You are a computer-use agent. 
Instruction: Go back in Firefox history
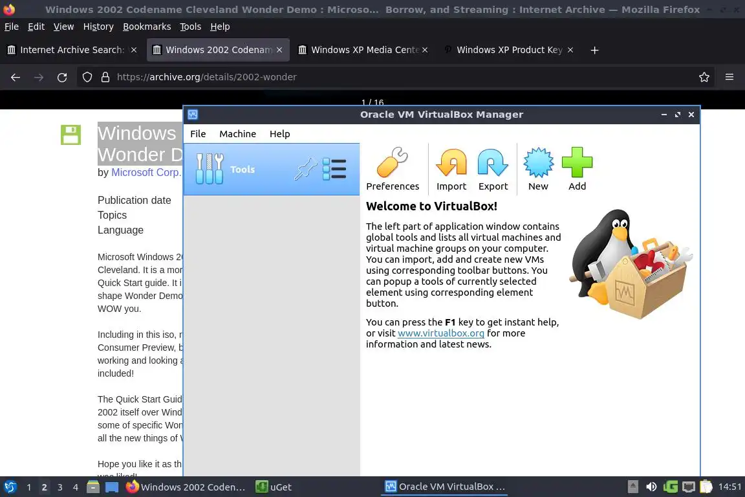click(16, 77)
